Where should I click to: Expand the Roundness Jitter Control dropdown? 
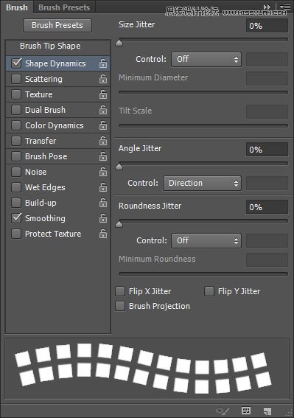pyautogui.click(x=206, y=241)
